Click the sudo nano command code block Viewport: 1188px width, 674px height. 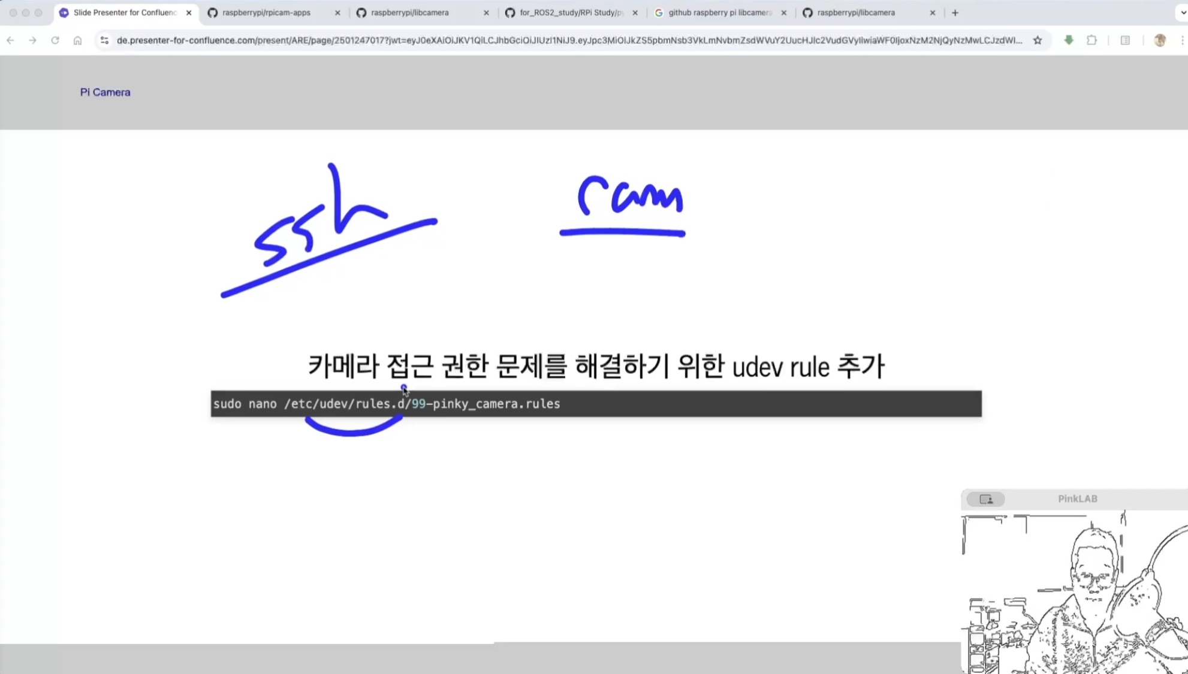(x=596, y=404)
